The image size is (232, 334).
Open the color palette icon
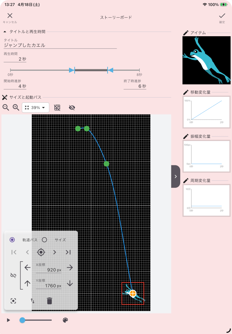[x=65, y=320]
